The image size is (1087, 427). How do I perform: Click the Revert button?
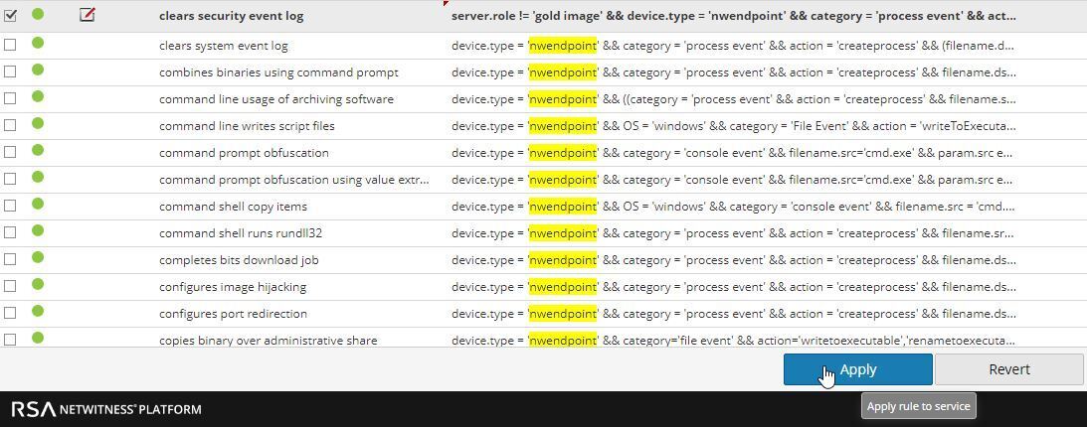[1008, 369]
